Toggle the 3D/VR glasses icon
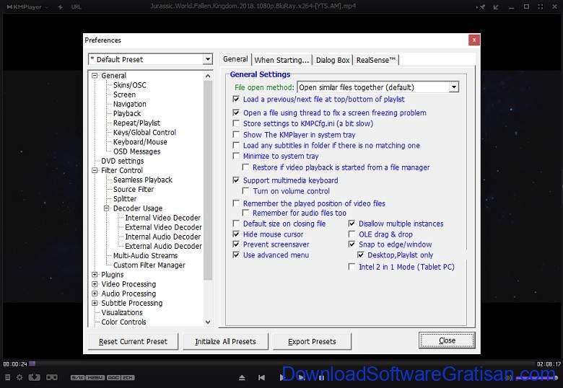Image resolution: width=563 pixels, height=388 pixels. point(52,377)
